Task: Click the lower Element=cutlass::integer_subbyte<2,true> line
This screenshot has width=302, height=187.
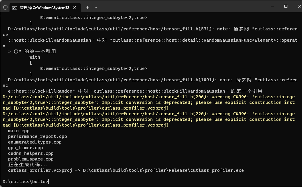Action: click(x=94, y=68)
